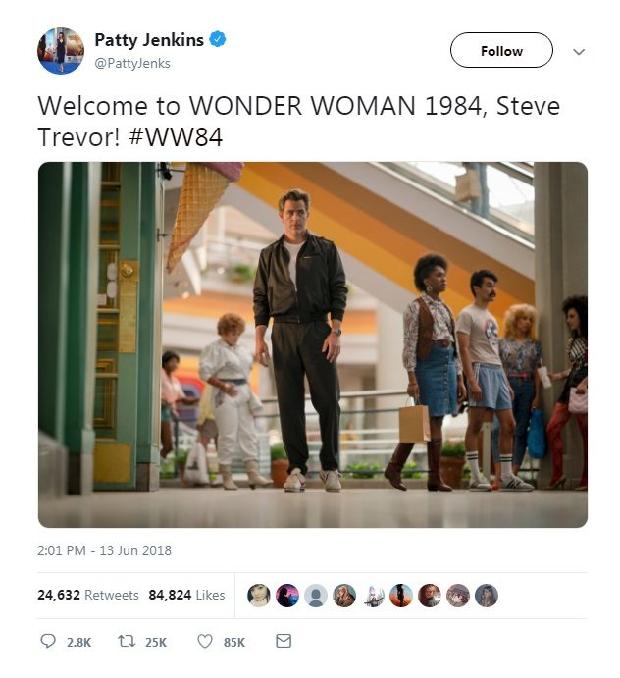Open the @PattyJenks handle link
The height and width of the screenshot is (678, 620).
[132, 63]
